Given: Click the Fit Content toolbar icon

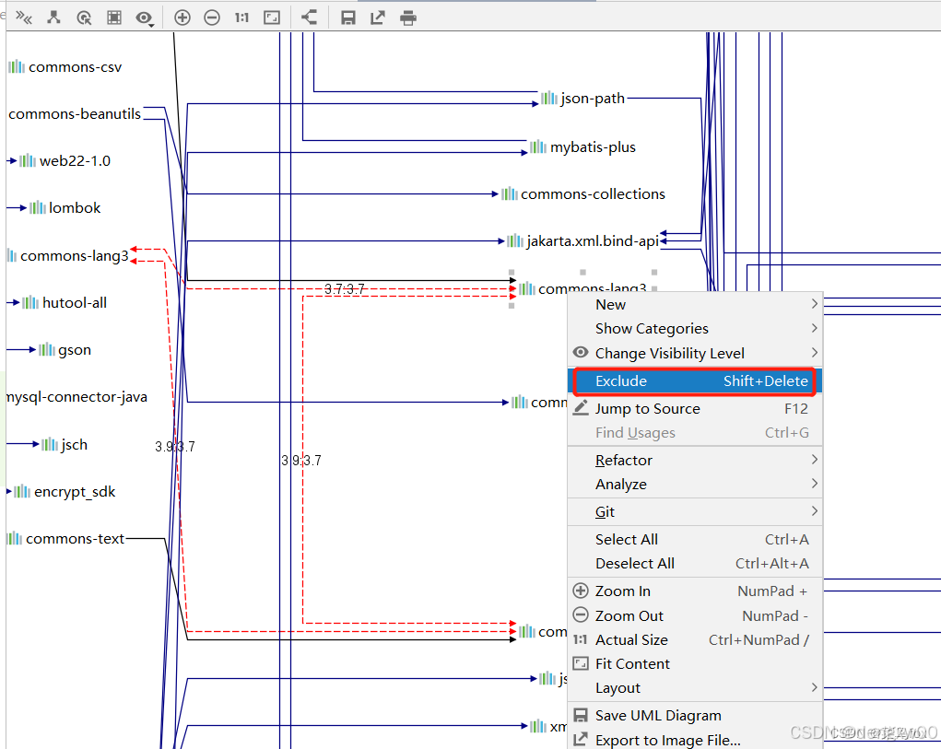Looking at the screenshot, I should pyautogui.click(x=272, y=18).
